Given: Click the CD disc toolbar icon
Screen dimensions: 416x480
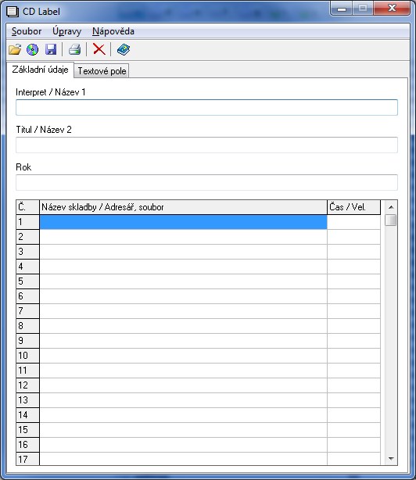Looking at the screenshot, I should click(x=32, y=49).
